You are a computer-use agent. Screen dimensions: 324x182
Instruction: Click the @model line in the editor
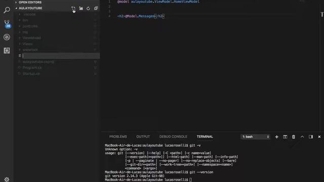click(x=158, y=2)
